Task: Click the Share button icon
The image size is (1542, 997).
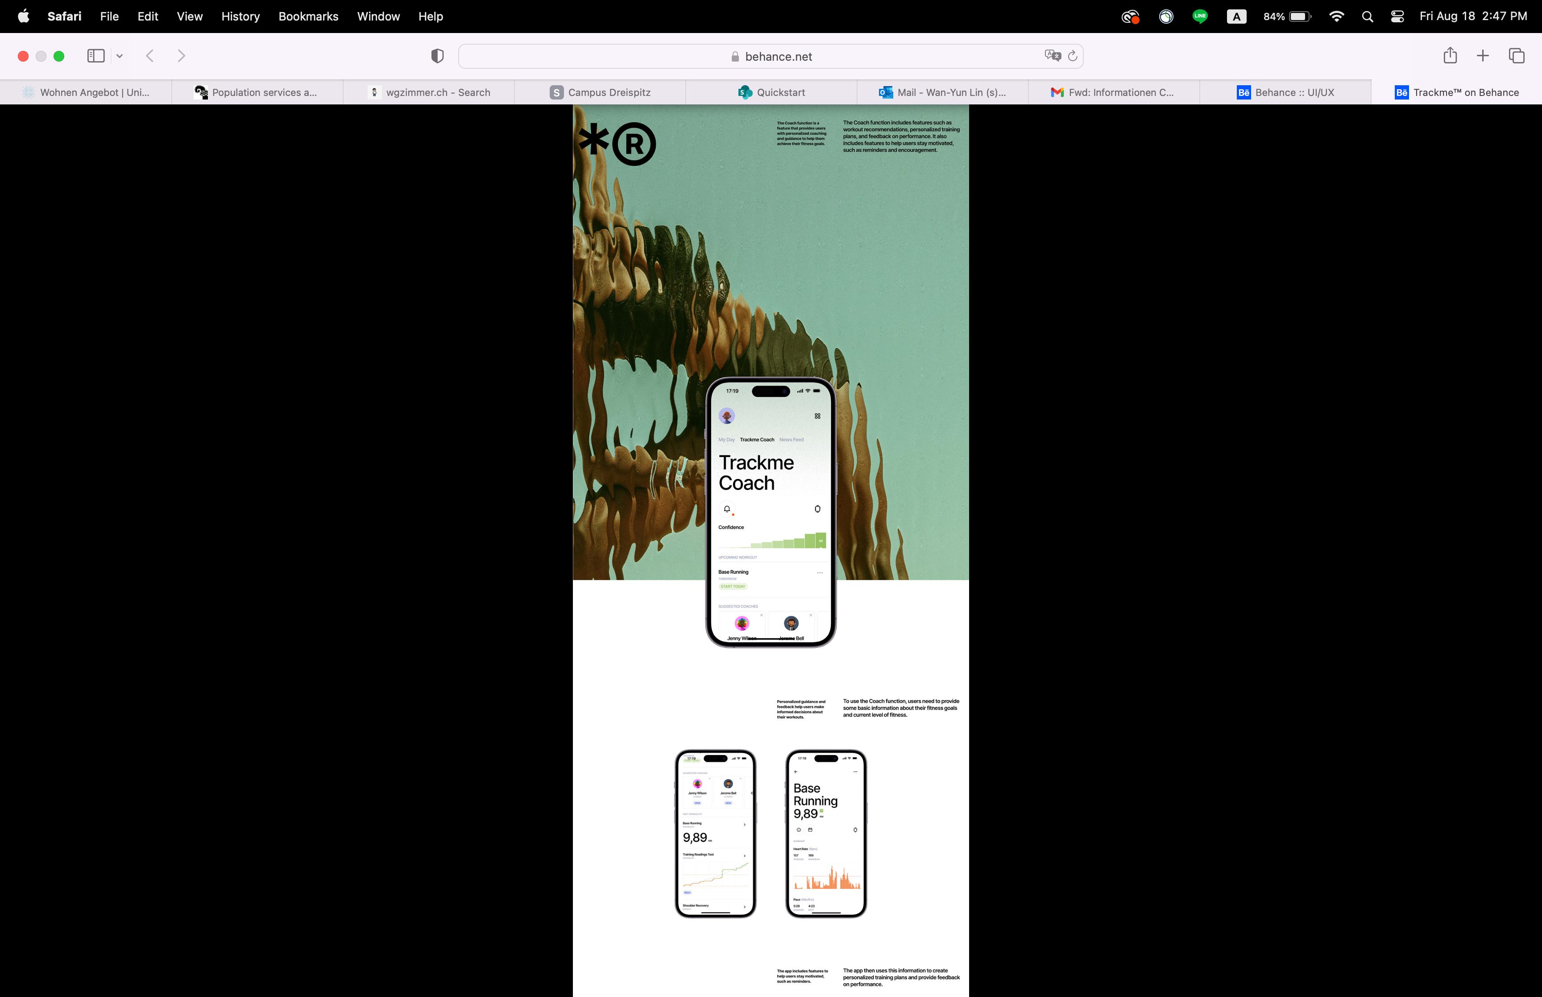Action: coord(1450,56)
